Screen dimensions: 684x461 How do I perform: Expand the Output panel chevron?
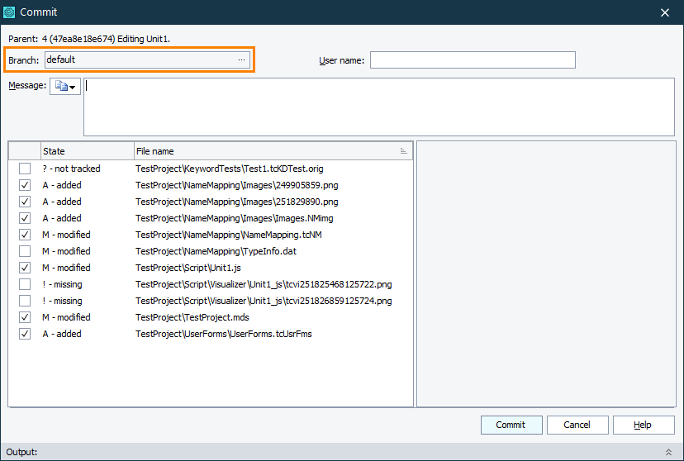(x=668, y=452)
